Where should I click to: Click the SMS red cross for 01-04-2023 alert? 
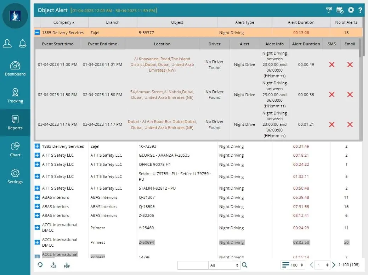click(x=332, y=64)
